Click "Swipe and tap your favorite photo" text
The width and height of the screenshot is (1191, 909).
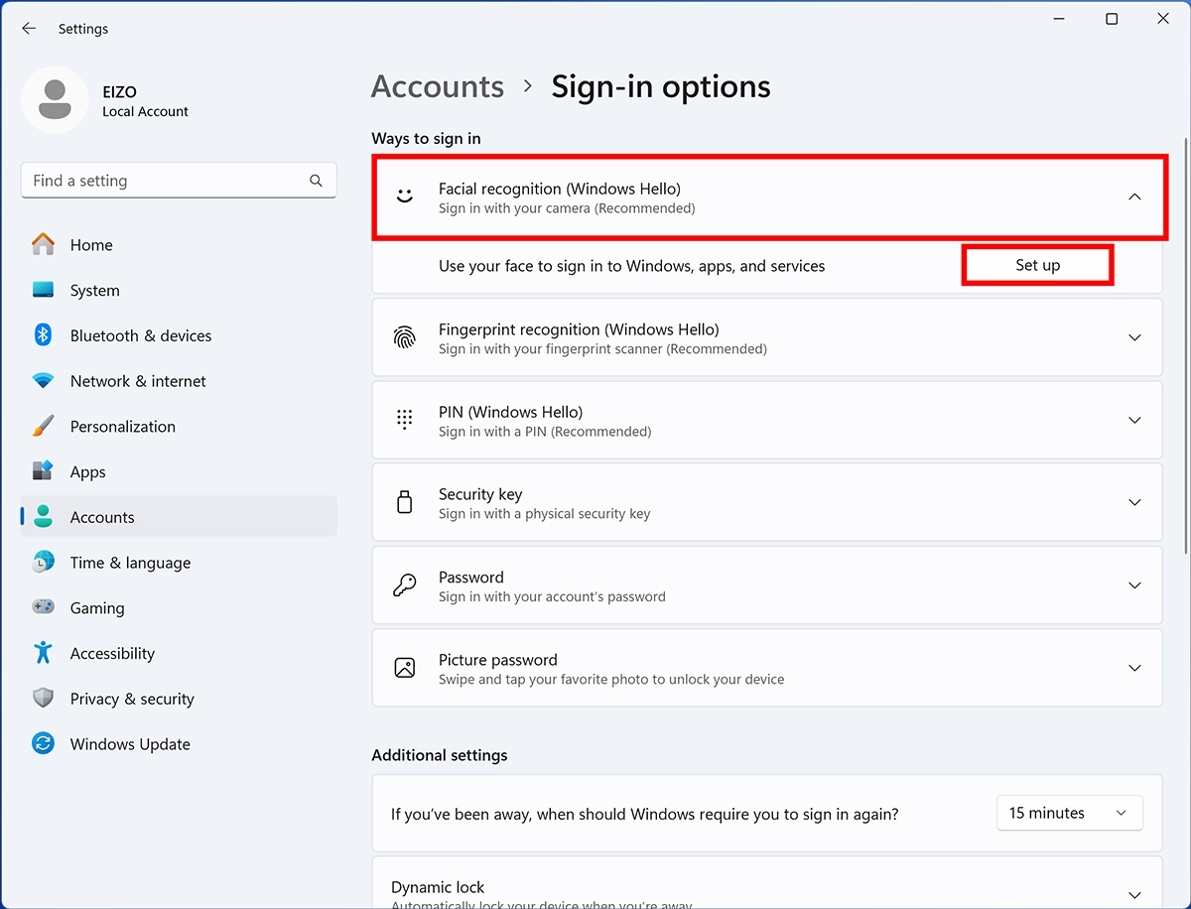[x=611, y=680]
